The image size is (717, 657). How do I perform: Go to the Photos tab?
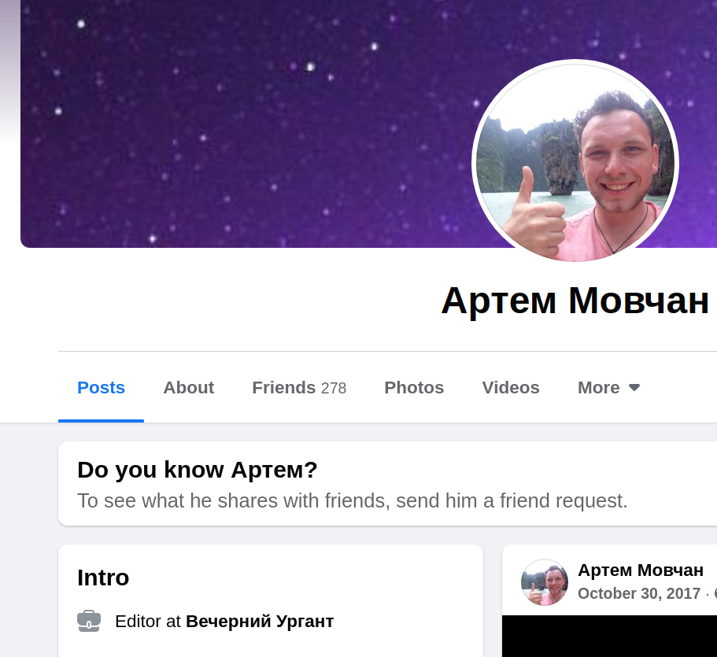coord(414,388)
